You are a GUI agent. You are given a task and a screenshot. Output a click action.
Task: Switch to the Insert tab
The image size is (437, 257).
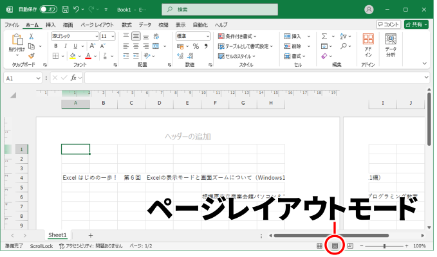pos(50,25)
